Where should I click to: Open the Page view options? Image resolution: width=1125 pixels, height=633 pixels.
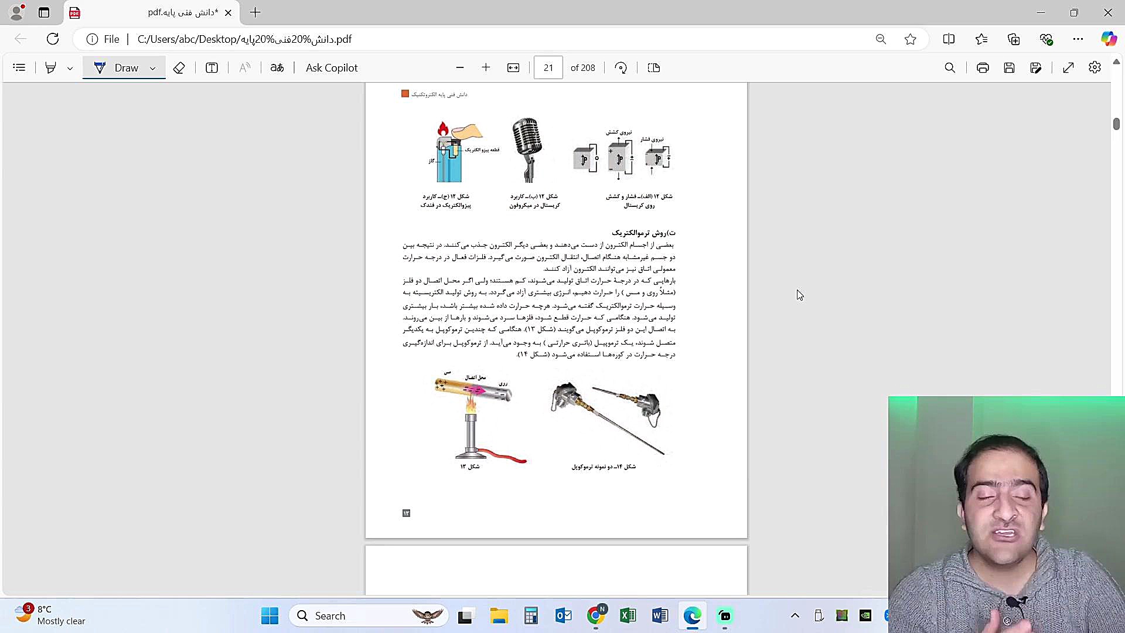tap(654, 68)
